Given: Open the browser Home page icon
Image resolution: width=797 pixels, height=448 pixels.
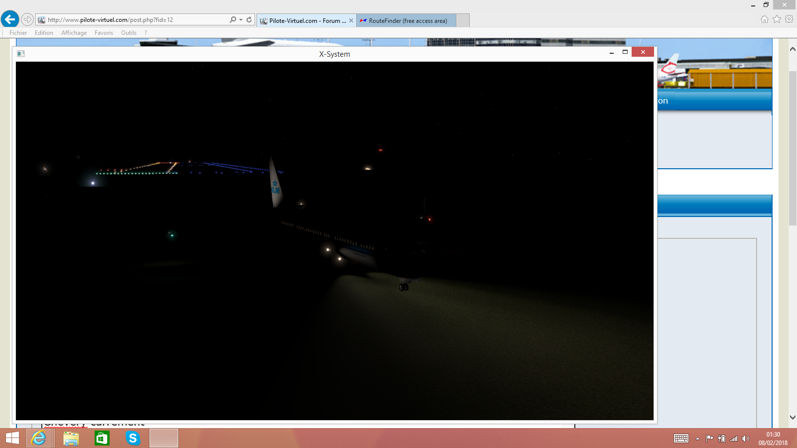Looking at the screenshot, I should (x=765, y=19).
